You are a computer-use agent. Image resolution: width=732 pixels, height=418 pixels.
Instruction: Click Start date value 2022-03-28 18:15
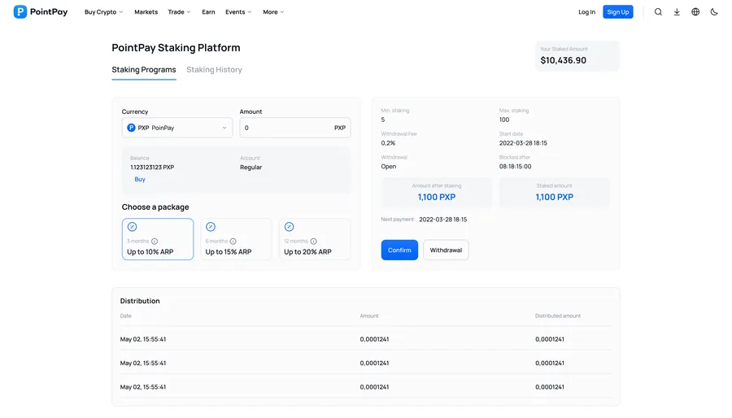(523, 143)
